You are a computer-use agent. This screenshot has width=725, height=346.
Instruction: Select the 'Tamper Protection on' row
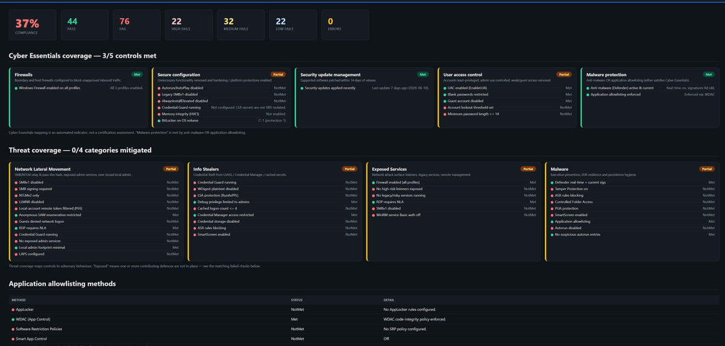(633, 188)
